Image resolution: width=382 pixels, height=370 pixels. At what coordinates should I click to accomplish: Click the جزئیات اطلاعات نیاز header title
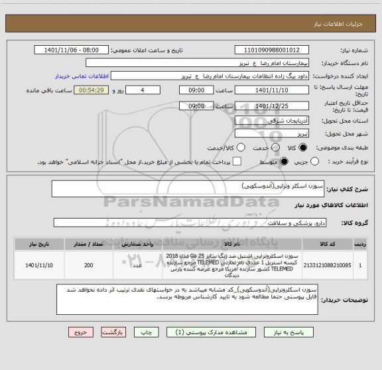(x=338, y=24)
